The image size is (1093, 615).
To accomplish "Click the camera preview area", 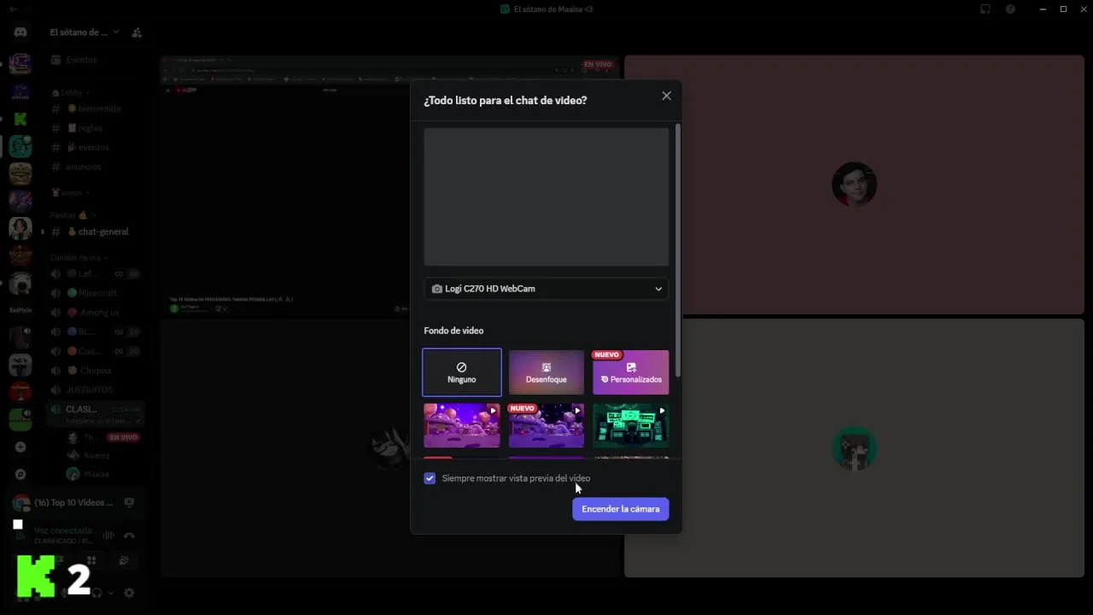I will pos(546,197).
